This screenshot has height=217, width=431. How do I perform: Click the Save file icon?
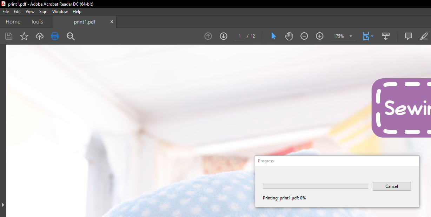click(x=8, y=36)
